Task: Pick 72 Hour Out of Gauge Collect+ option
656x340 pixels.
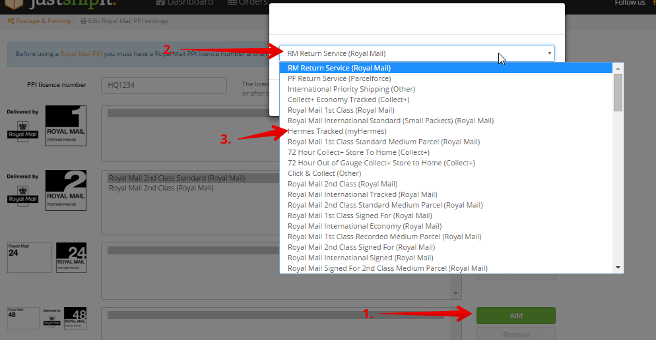Action: pos(446,163)
